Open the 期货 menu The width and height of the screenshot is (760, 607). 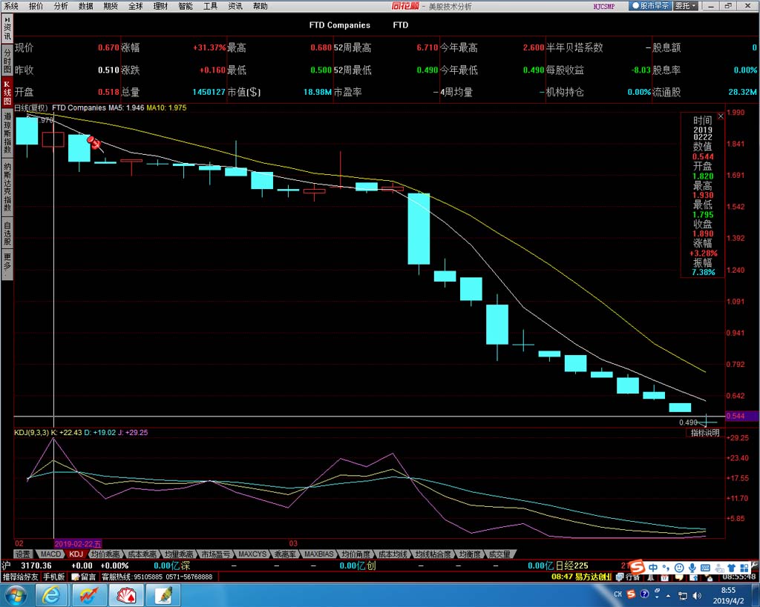(111, 6)
